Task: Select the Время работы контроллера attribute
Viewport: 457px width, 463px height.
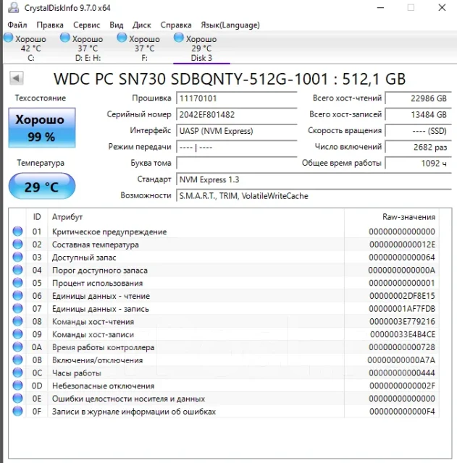Action: point(103,347)
